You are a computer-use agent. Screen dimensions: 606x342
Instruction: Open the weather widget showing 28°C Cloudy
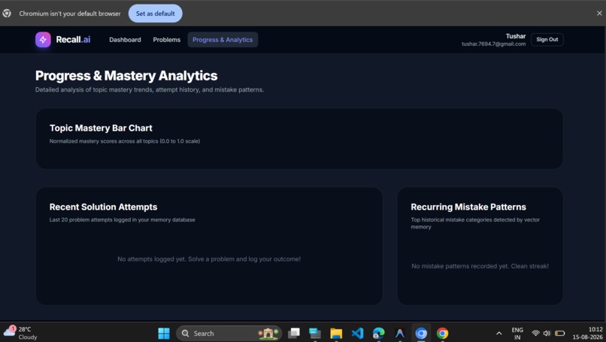coord(20,333)
